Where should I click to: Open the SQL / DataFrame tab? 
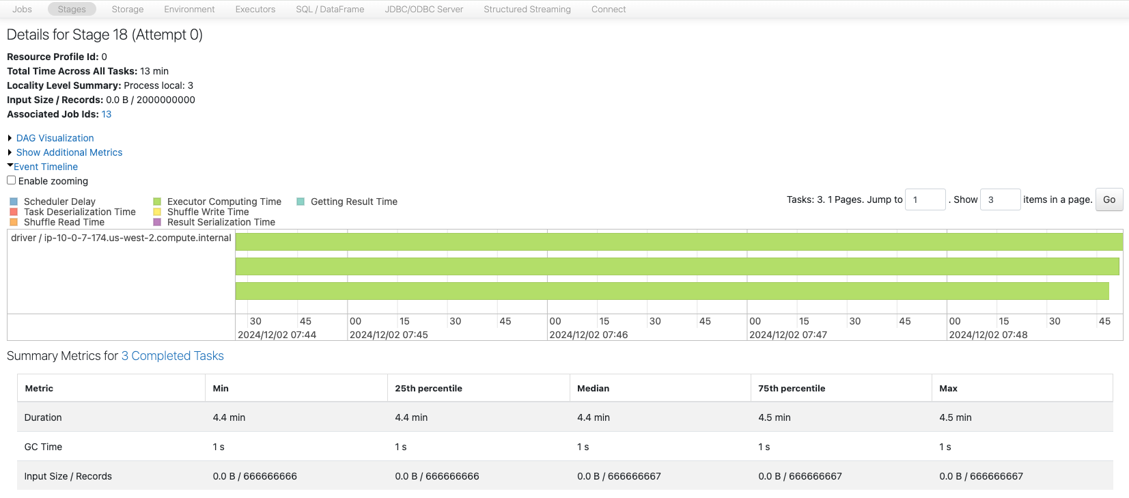coord(330,9)
